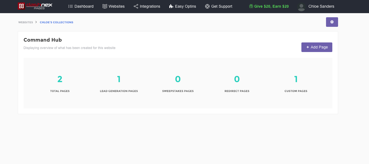Click the Custom Pages label

[296, 91]
